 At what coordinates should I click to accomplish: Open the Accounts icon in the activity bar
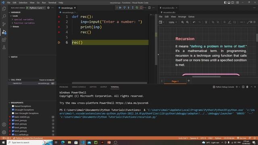pyautogui.click(x=4, y=124)
